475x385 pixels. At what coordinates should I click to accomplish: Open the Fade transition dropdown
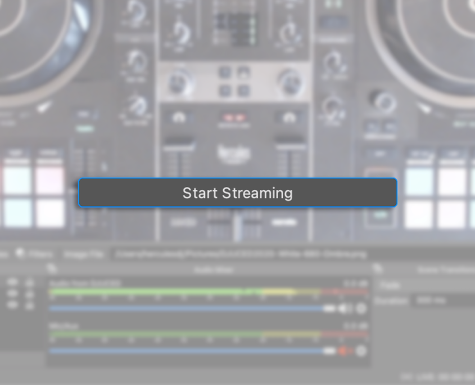[x=424, y=285]
